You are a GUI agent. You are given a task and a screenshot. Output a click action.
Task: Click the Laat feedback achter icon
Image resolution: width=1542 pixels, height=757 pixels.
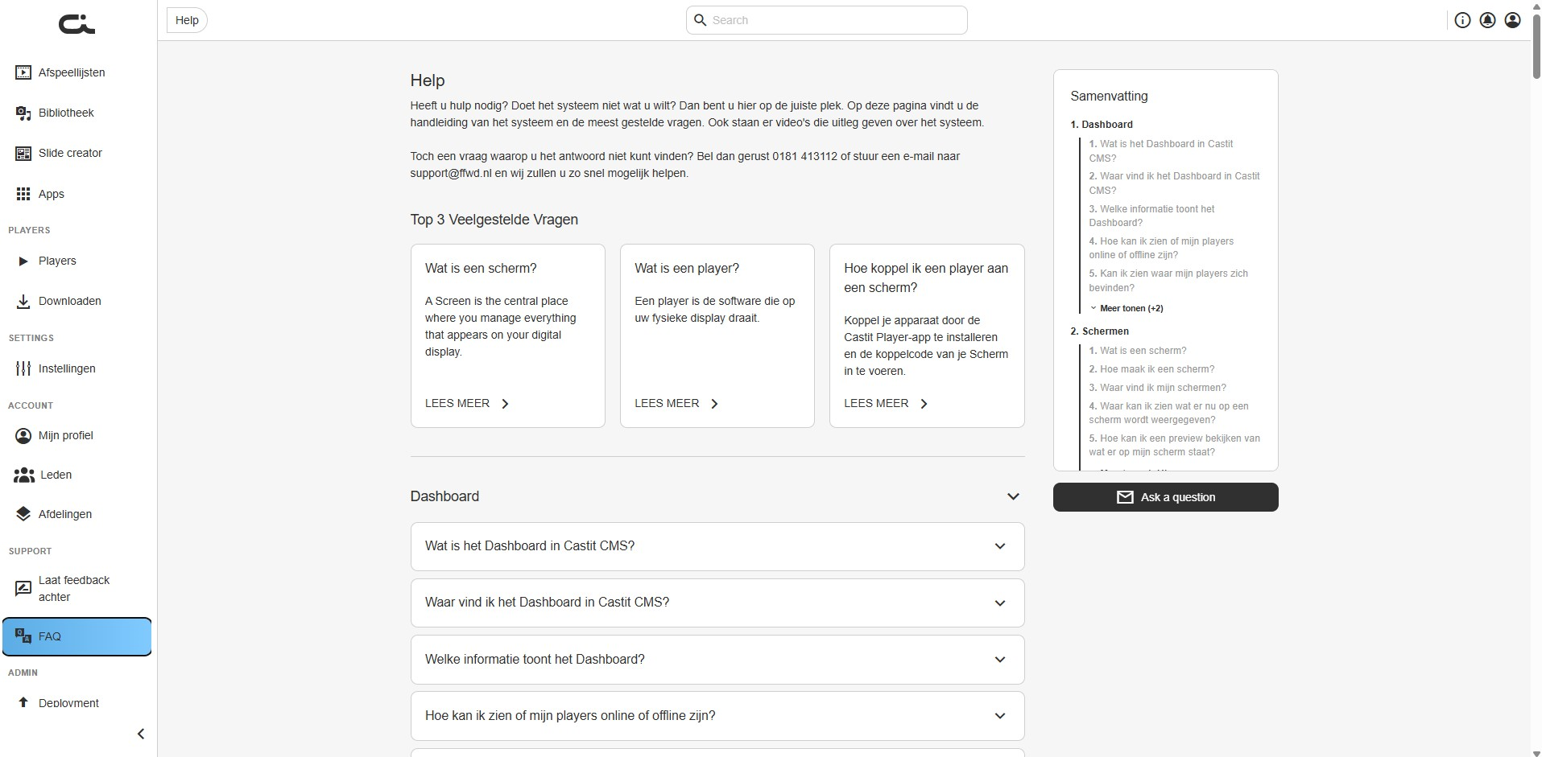(x=23, y=588)
